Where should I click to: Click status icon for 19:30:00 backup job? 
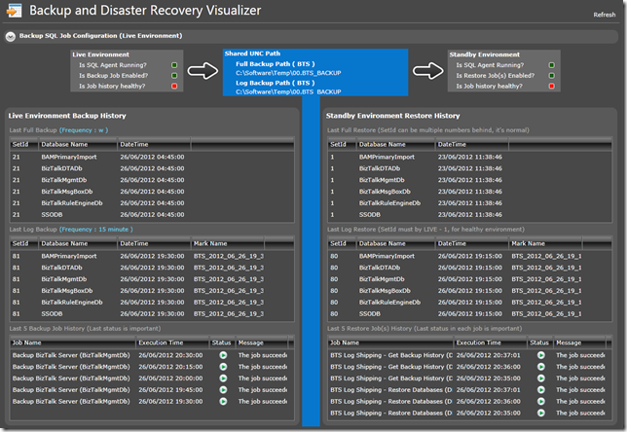click(222, 402)
